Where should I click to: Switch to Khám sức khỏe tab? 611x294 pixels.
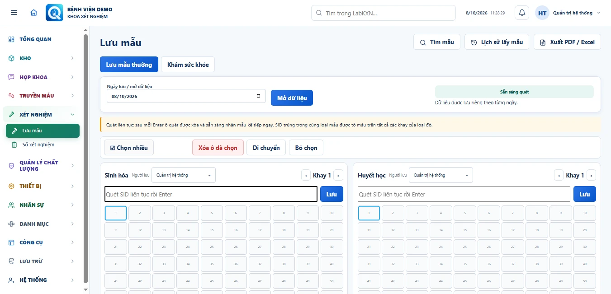(x=188, y=65)
